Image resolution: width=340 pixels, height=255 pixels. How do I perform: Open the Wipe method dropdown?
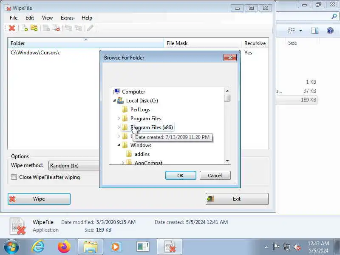click(x=74, y=166)
